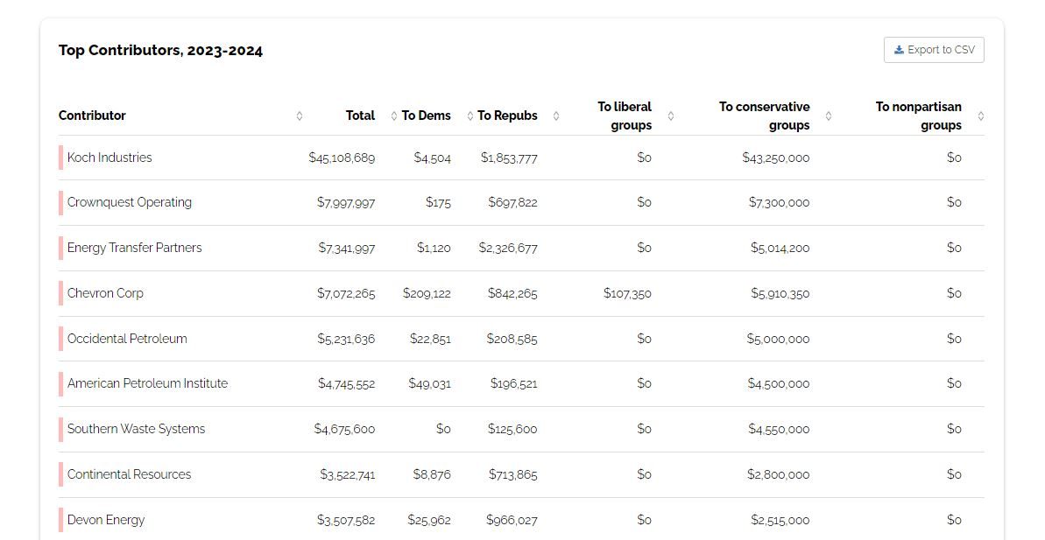This screenshot has width=1045, height=540.
Task: Open Devon Energy contributor row
Action: tap(106, 520)
